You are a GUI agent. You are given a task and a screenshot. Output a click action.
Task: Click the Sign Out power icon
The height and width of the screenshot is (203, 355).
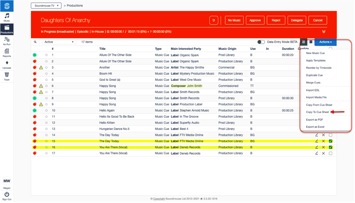(x=7, y=194)
